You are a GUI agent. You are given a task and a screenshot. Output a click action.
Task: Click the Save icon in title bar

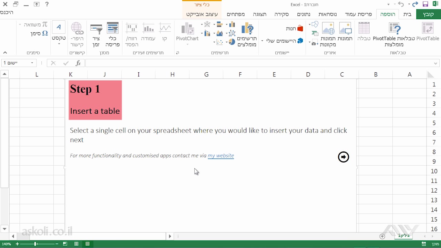tap(425, 4)
